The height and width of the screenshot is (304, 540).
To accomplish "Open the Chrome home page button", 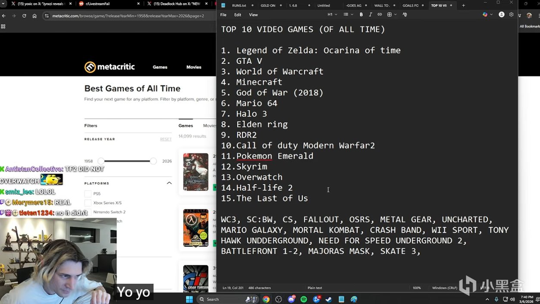I will pos(34,16).
